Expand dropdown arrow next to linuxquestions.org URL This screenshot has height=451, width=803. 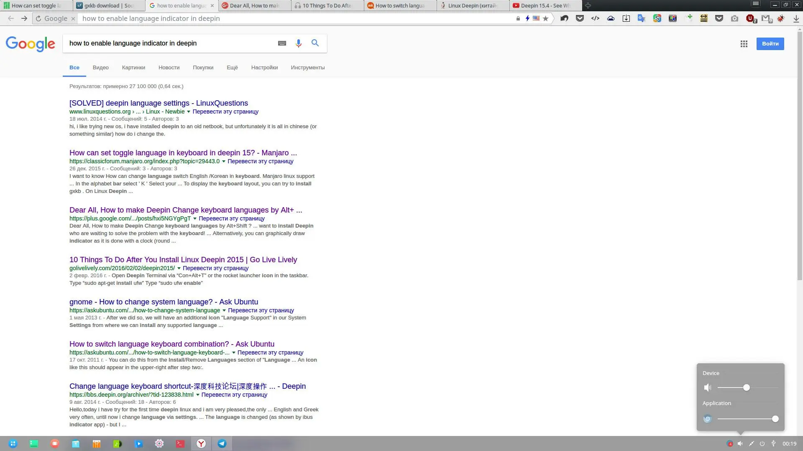tap(188, 112)
